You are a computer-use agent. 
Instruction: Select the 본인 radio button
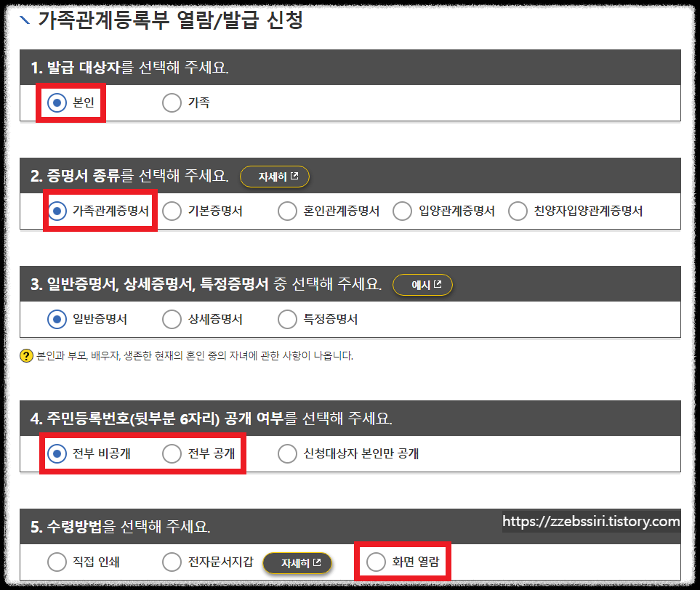(57, 102)
